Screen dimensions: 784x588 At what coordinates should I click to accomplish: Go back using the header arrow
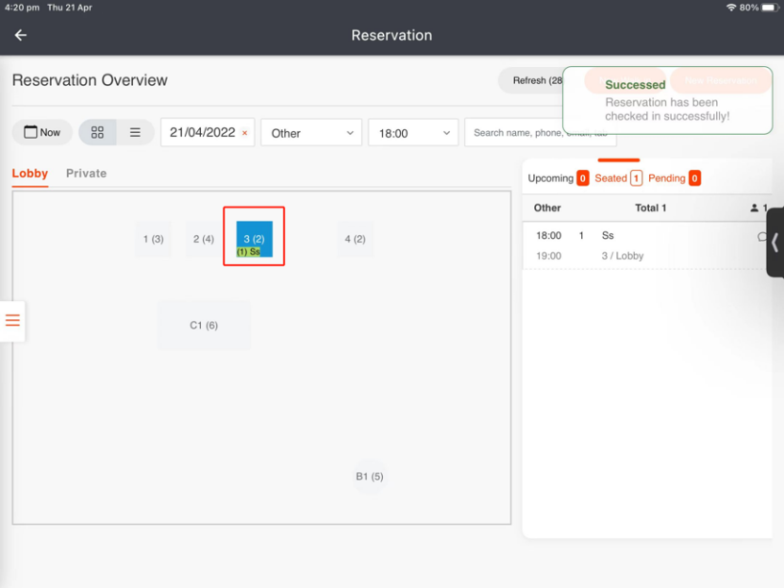(21, 35)
